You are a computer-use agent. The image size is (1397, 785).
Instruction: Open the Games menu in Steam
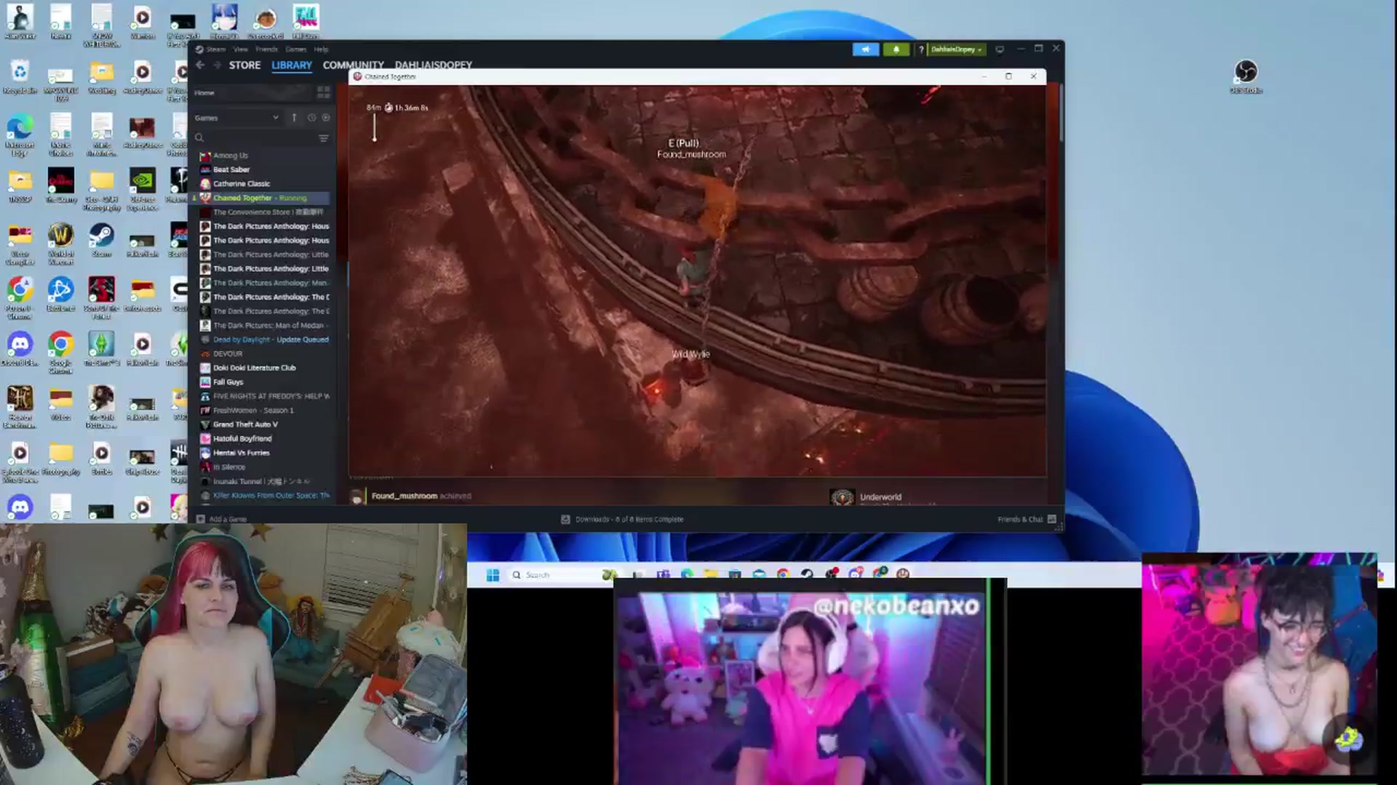pos(295,49)
